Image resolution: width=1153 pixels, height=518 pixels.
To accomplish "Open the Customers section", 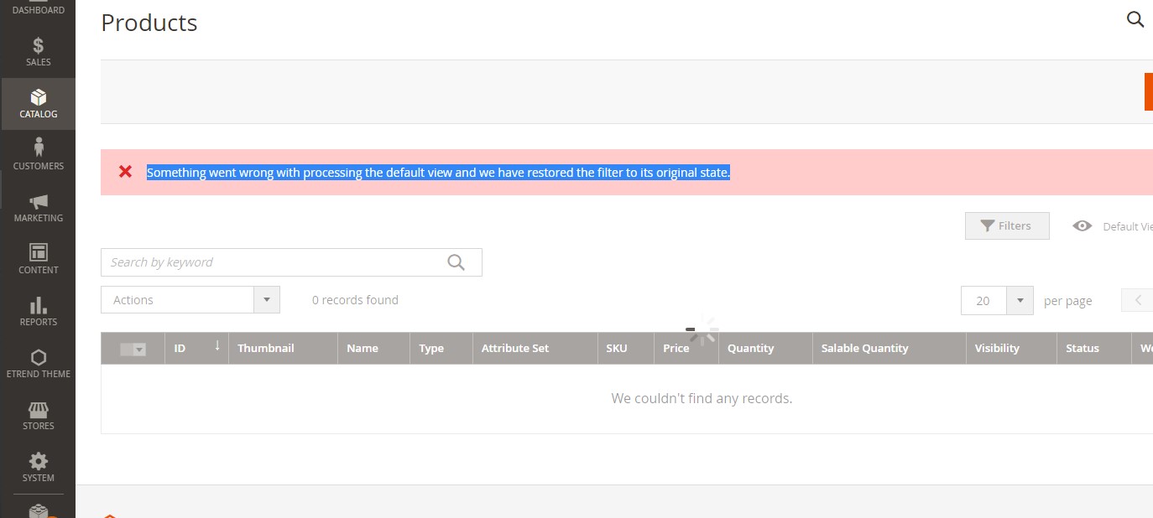I will (x=38, y=155).
